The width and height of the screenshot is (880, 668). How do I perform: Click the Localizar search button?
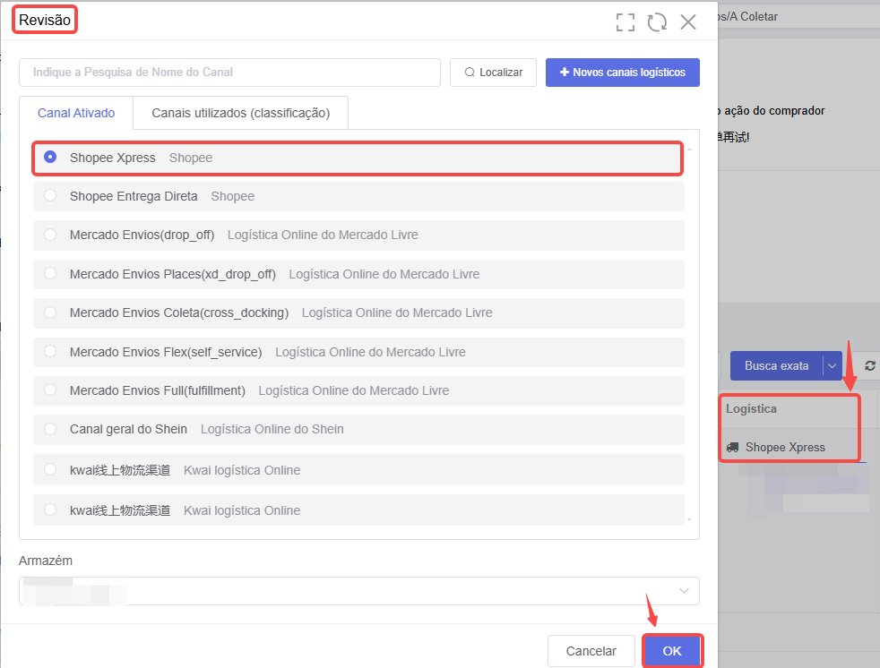point(493,73)
